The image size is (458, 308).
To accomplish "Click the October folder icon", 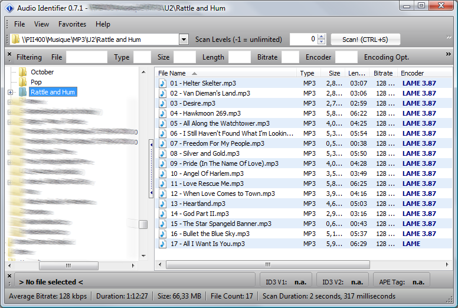I will tap(22, 72).
